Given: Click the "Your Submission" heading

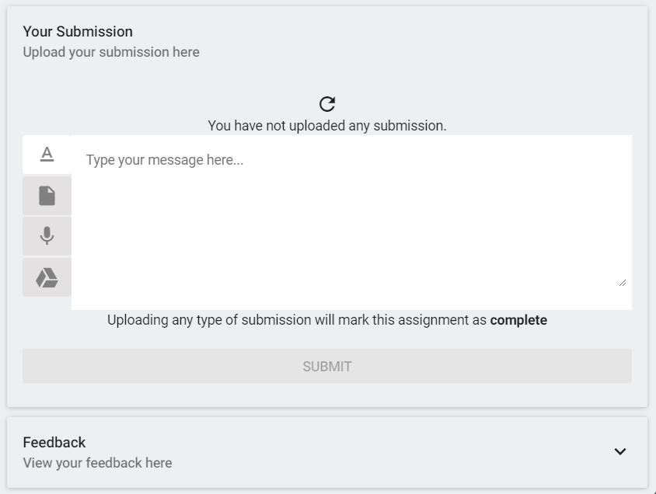Looking at the screenshot, I should tap(78, 31).
